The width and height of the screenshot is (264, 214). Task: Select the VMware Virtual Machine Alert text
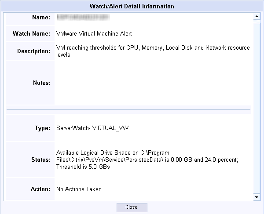pos(94,34)
